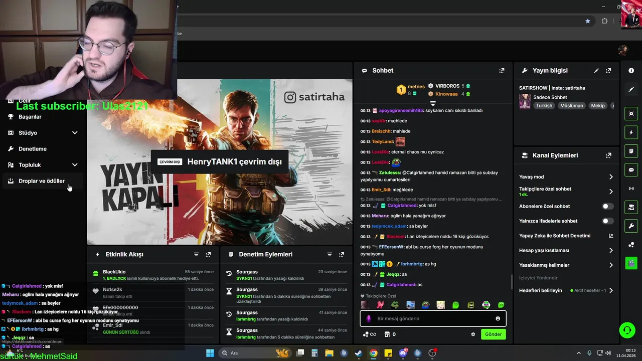Click the Gönder send button
642x361 pixels.
click(x=494, y=334)
